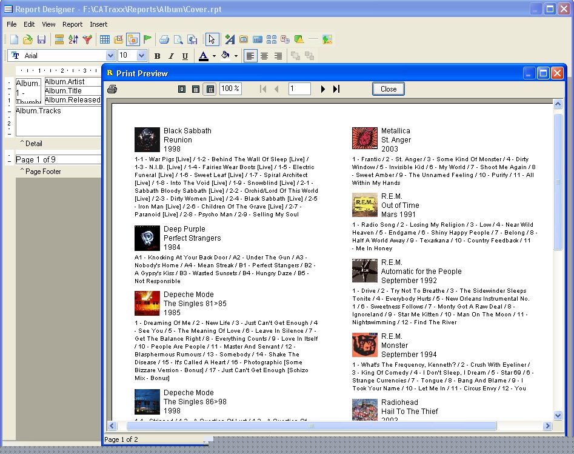Open the report bands icon
574x454 pixels.
pos(59,39)
